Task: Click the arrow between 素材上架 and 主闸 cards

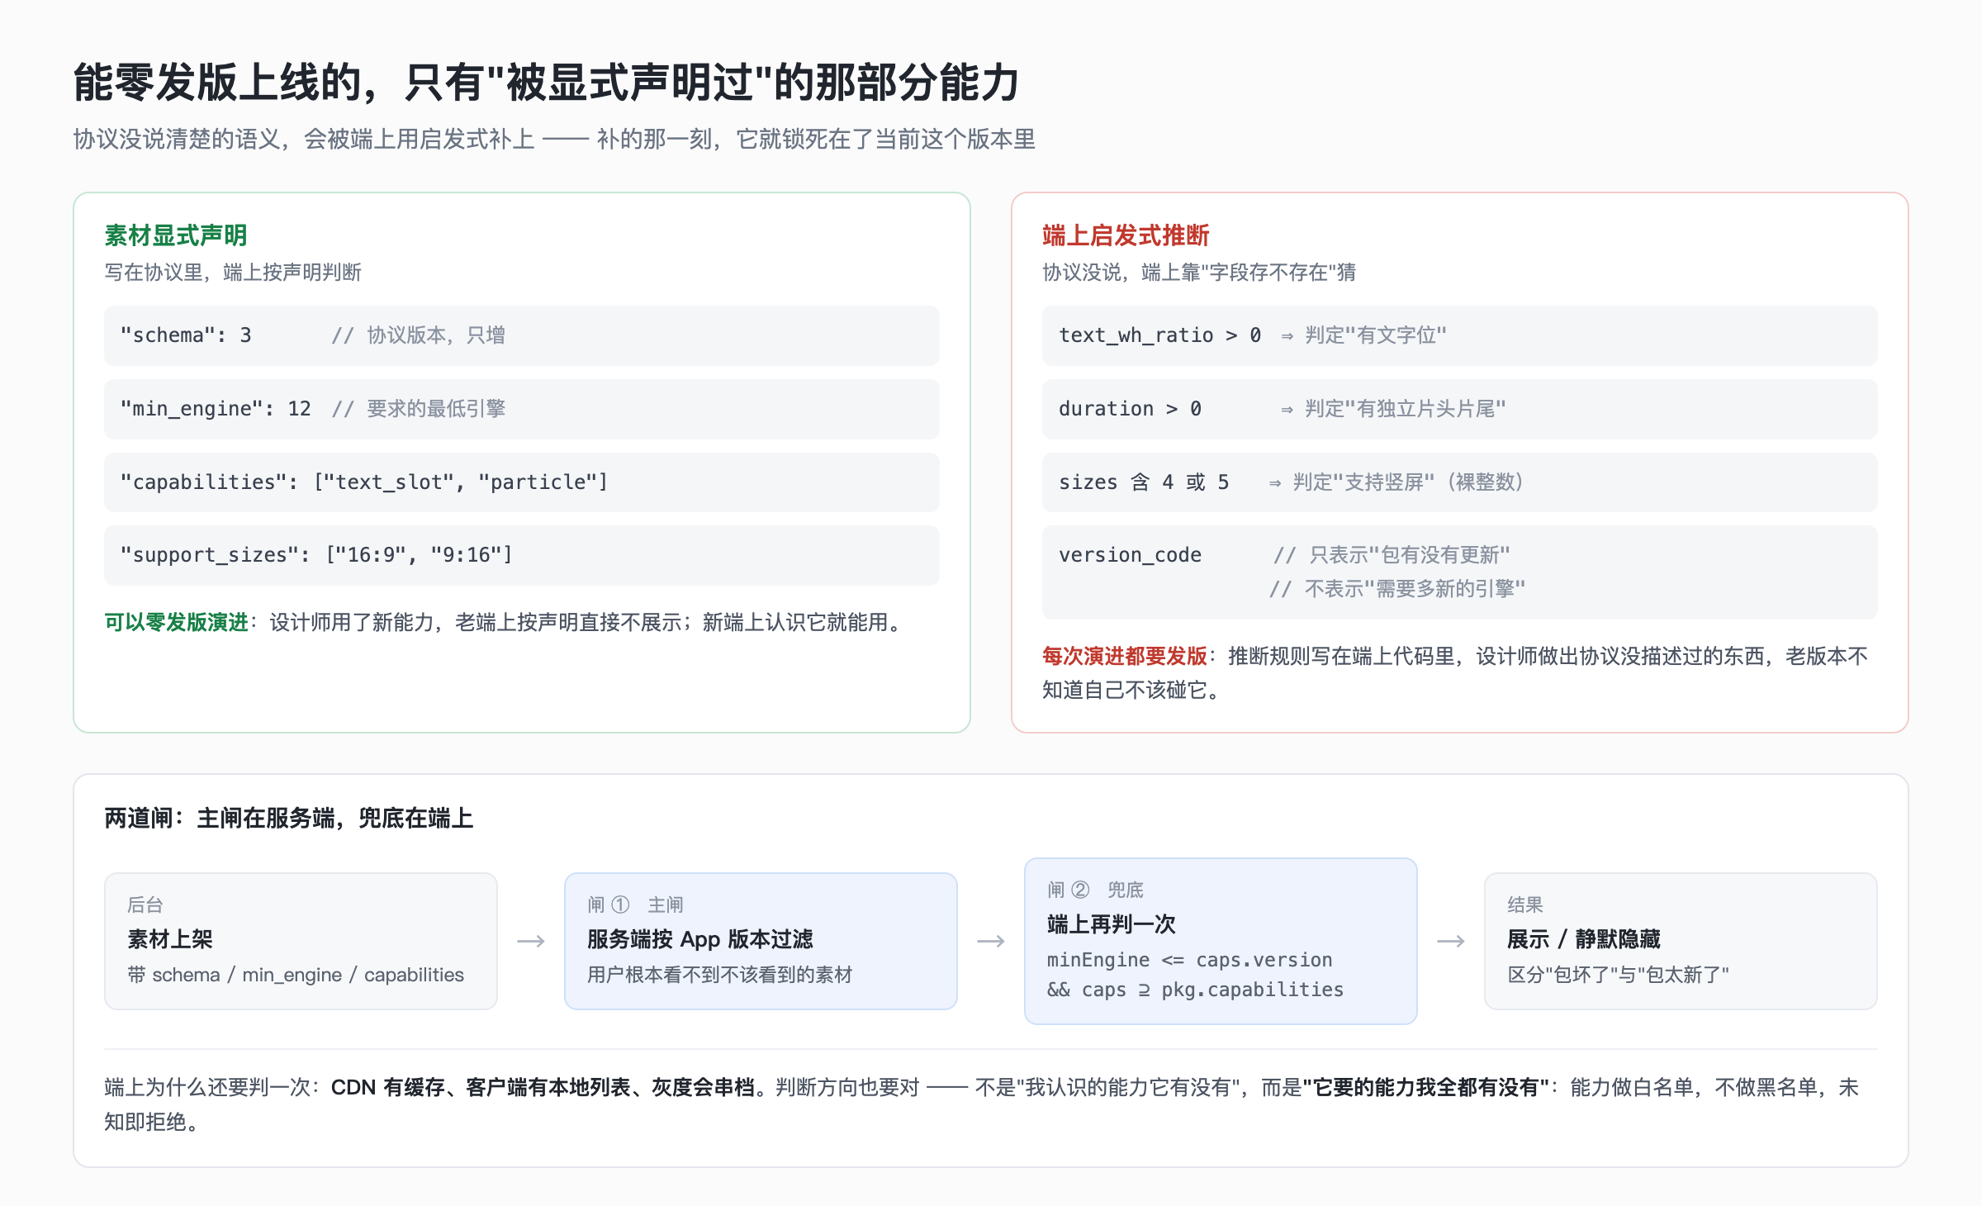Action: pyautogui.click(x=530, y=941)
